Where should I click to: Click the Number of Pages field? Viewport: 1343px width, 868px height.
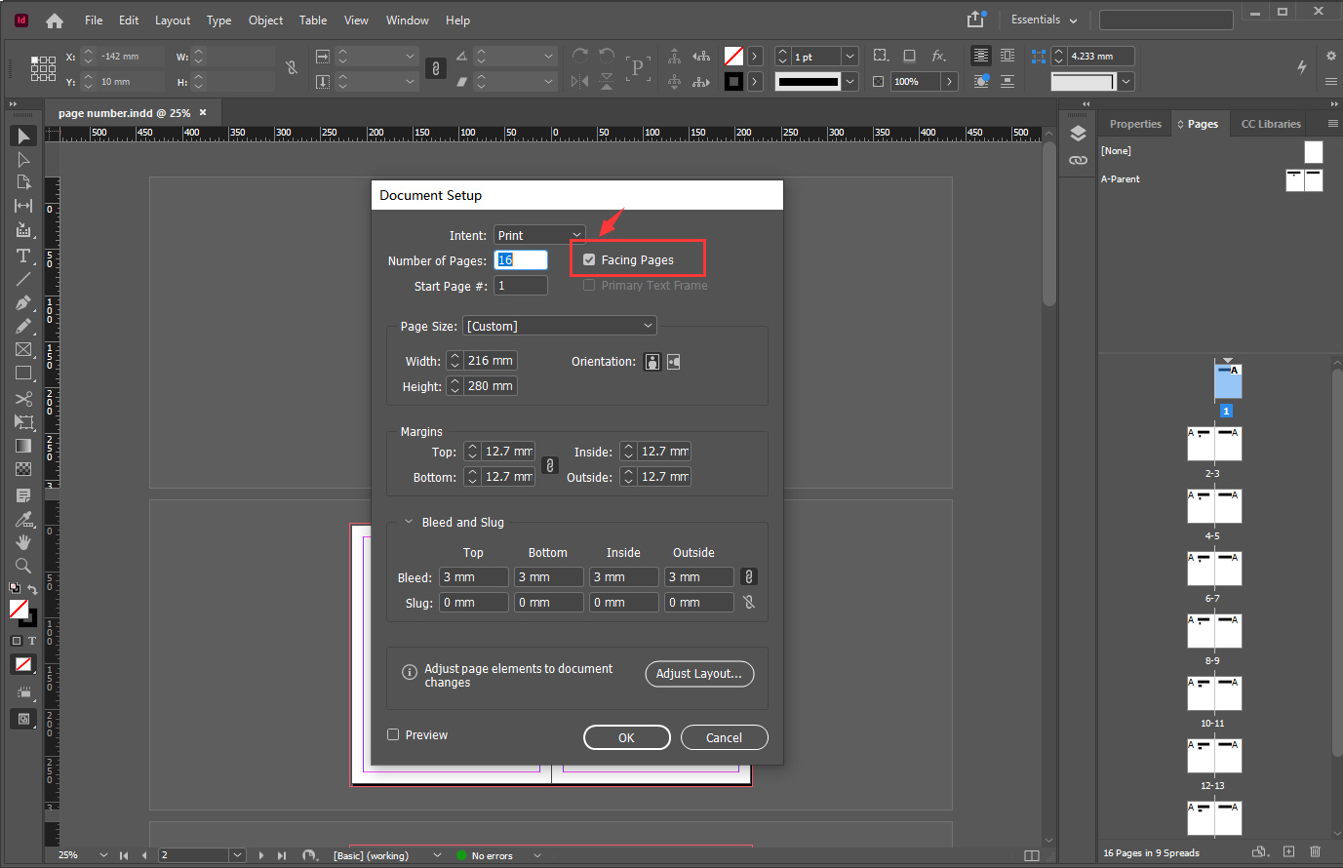tap(521, 260)
